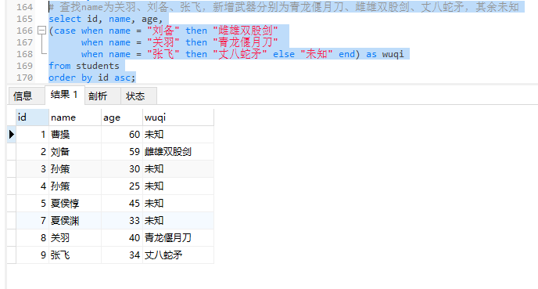538x289 pixels.
Task: Click the wuqi column header
Action: [x=178, y=117]
